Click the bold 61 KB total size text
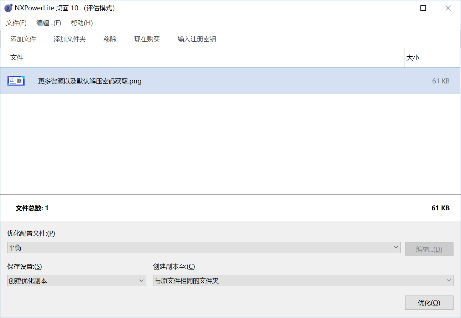This screenshot has height=318, width=461. click(440, 208)
